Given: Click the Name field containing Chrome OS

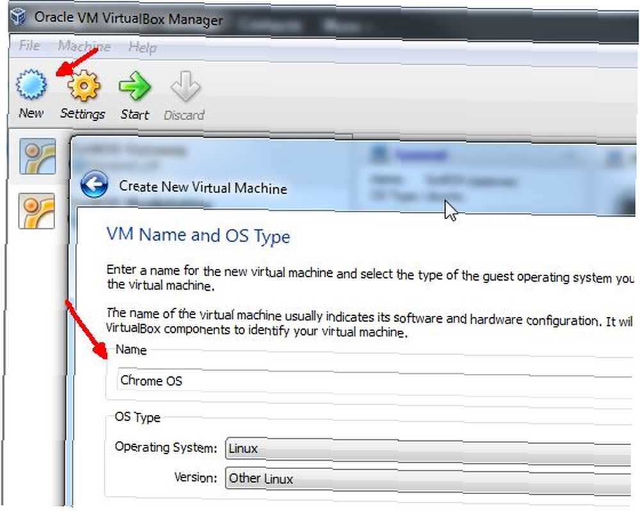Looking at the screenshot, I should (x=374, y=382).
